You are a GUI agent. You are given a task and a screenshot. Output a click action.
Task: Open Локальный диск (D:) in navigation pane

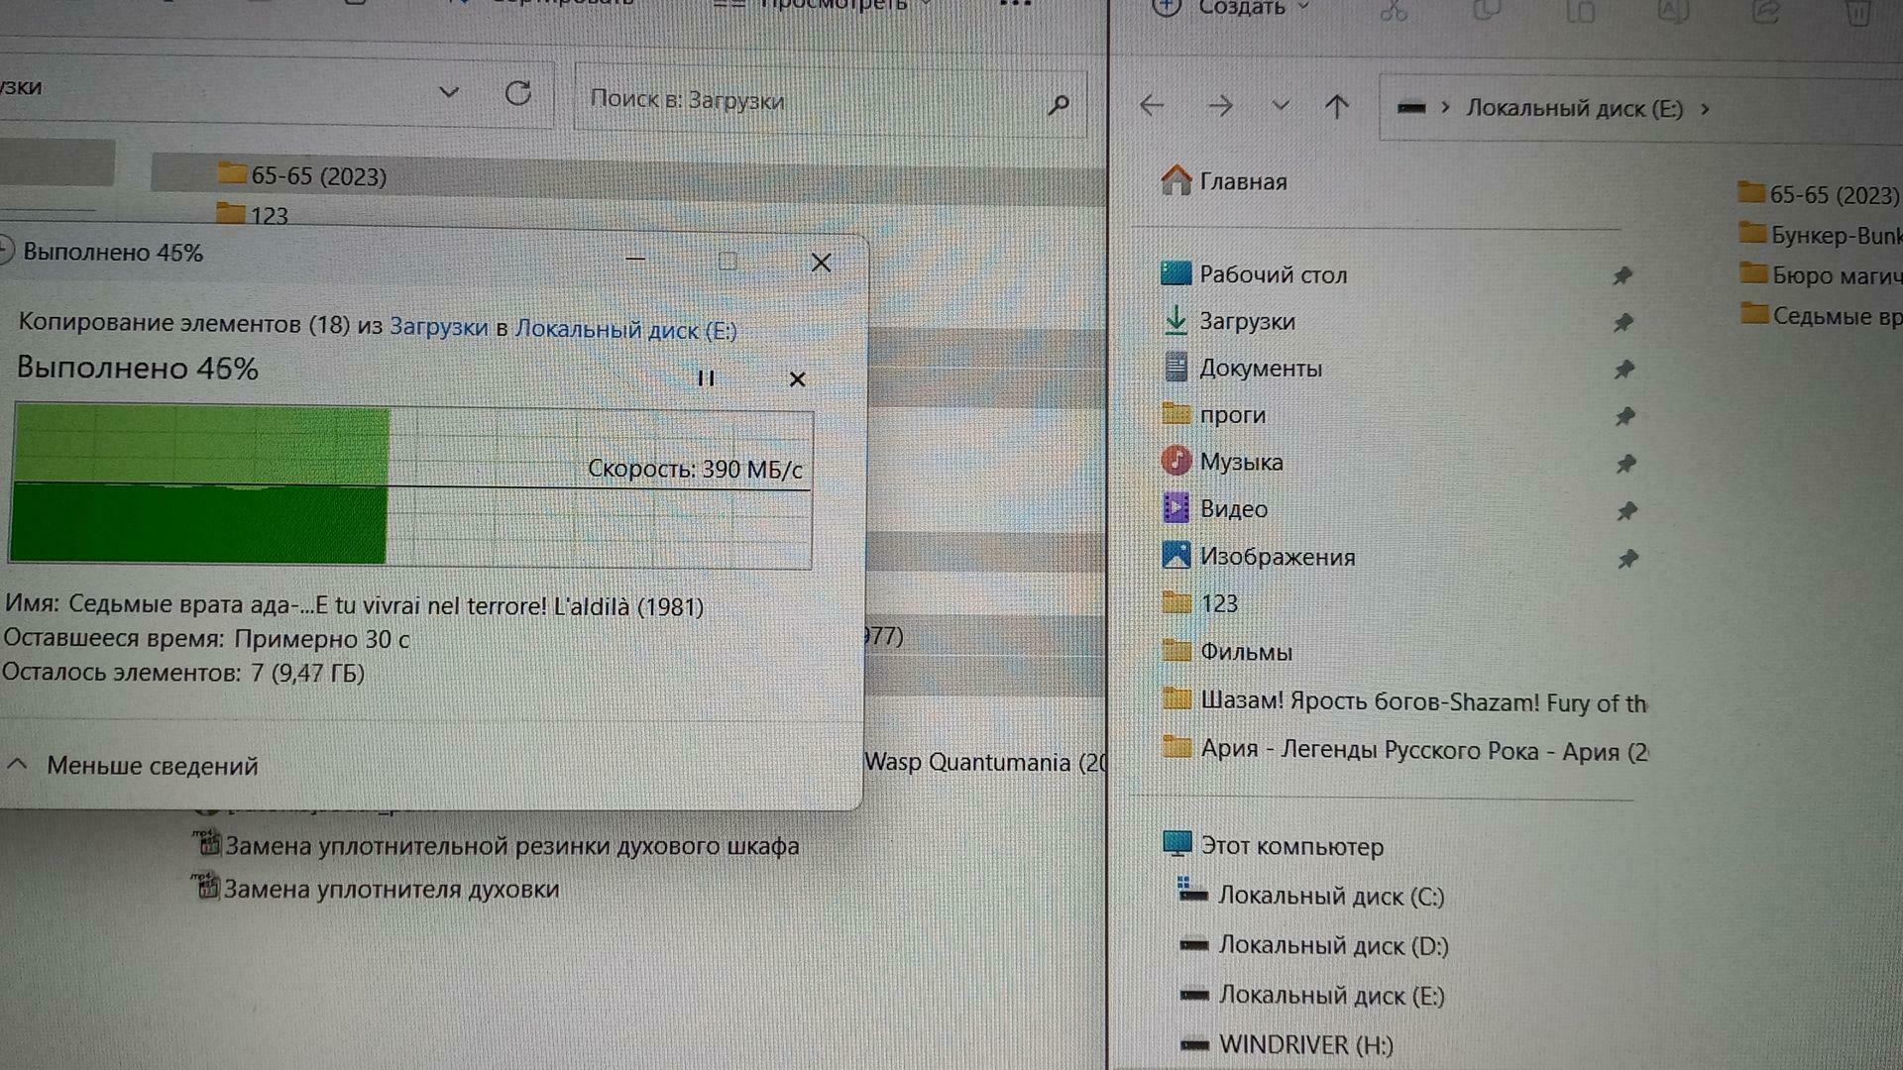point(1314,944)
